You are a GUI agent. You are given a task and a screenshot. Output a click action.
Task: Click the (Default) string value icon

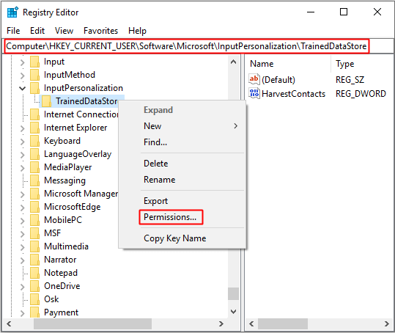pyautogui.click(x=254, y=80)
